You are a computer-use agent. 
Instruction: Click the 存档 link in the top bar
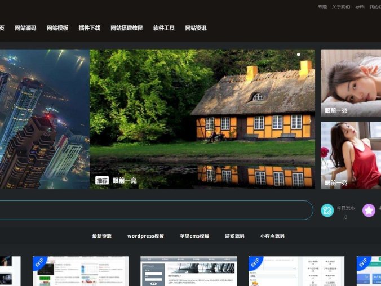pos(360,7)
